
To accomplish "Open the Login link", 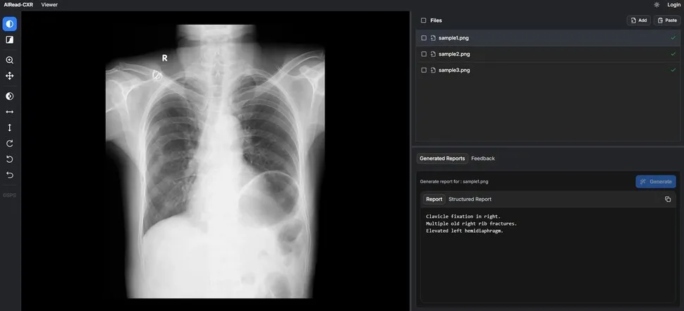I will [673, 5].
